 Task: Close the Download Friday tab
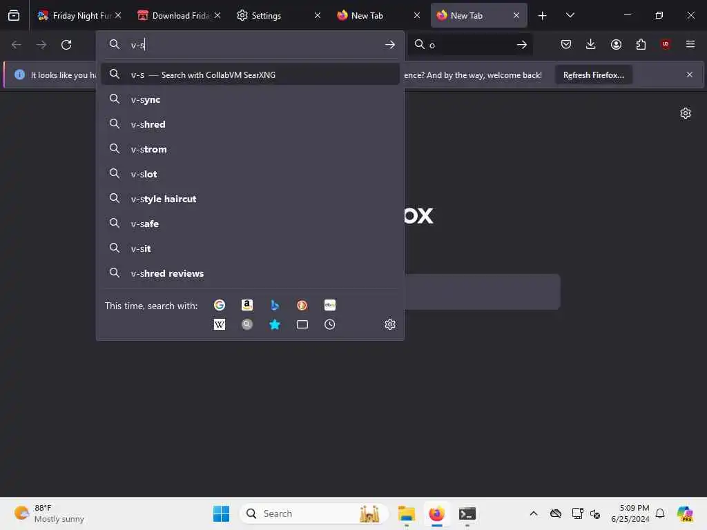click(217, 16)
